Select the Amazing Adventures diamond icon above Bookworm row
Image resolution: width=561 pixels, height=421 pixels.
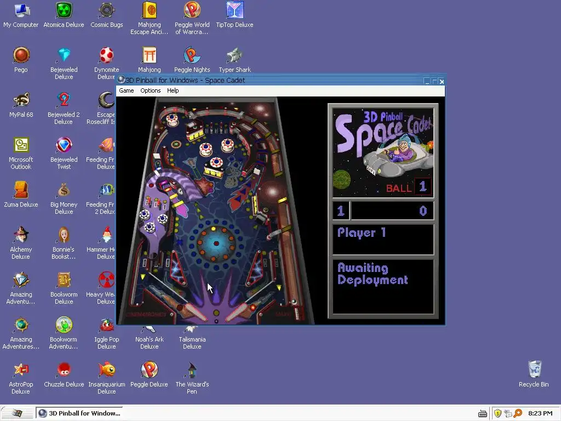pyautogui.click(x=21, y=288)
